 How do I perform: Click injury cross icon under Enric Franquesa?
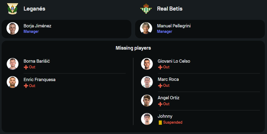(26, 86)
